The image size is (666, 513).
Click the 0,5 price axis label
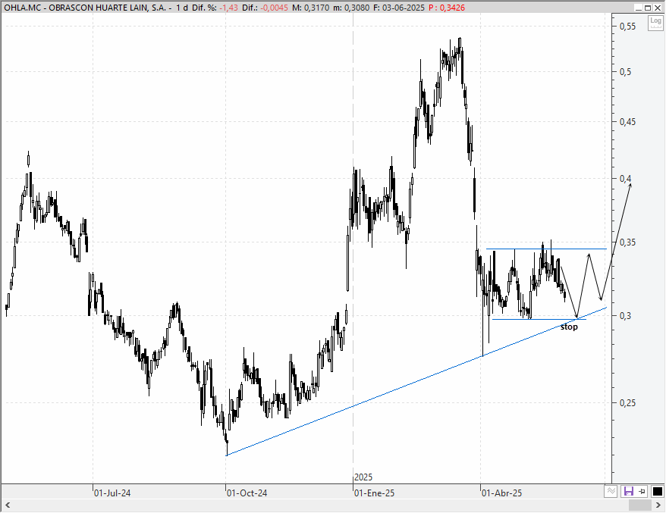tap(625, 72)
